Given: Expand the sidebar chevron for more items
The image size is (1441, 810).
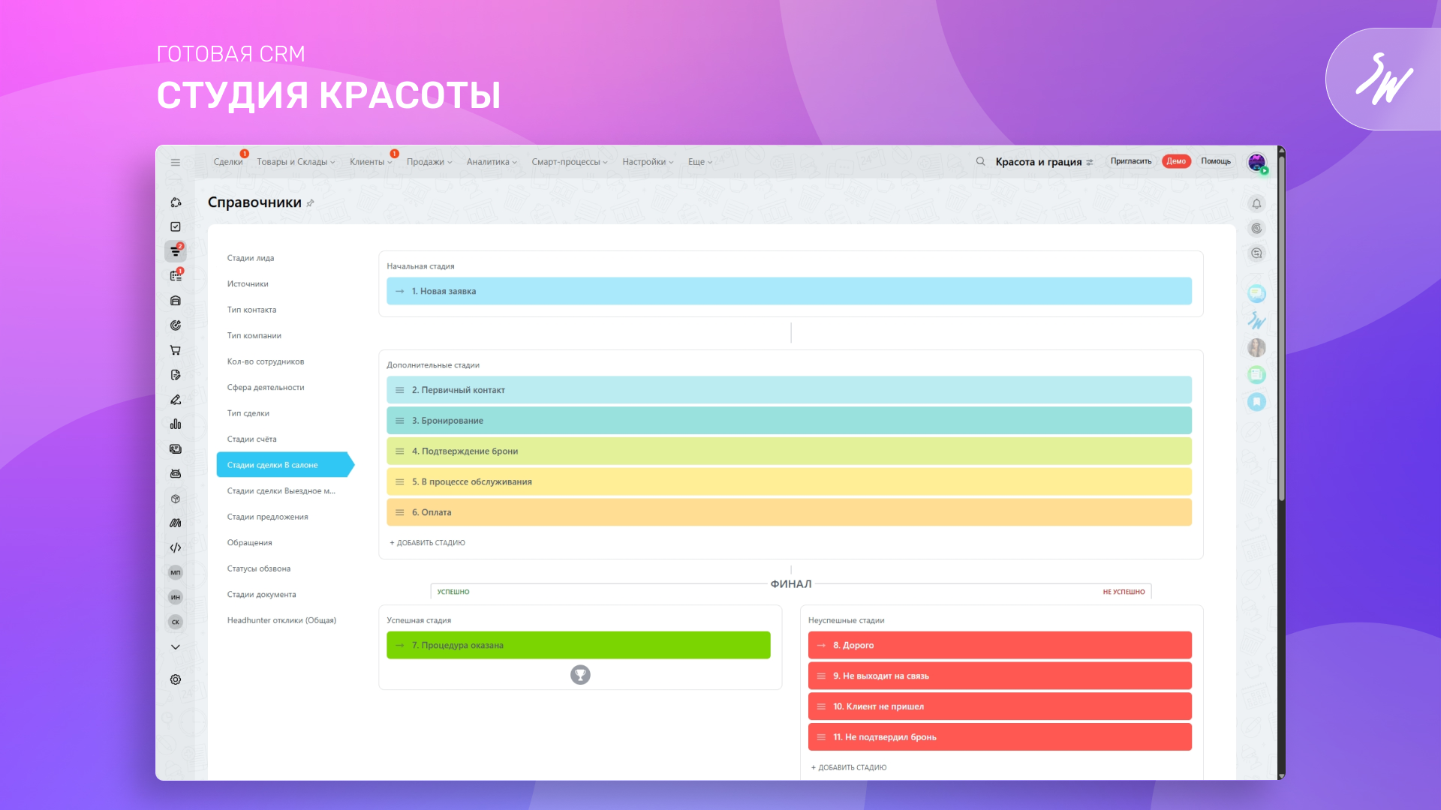Looking at the screenshot, I should click(175, 646).
